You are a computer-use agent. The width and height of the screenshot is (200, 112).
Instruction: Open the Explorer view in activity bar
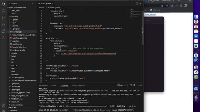(x=3, y=4)
